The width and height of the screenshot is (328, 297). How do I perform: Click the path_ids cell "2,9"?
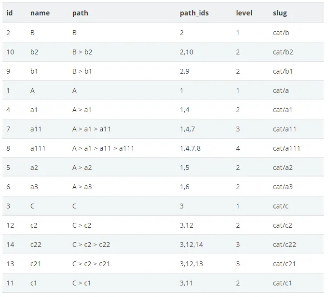coord(186,71)
